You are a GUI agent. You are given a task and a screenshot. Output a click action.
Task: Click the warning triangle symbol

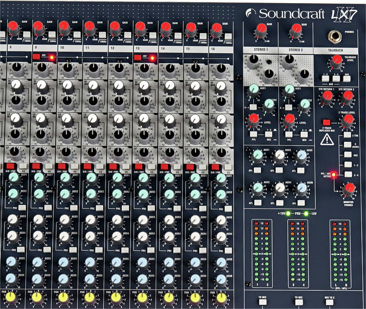(x=327, y=140)
